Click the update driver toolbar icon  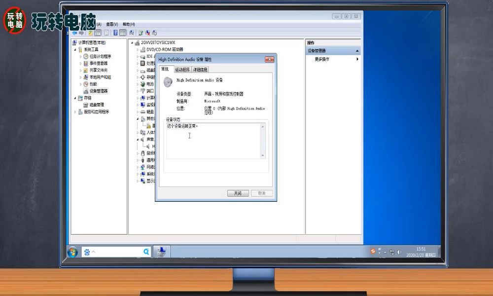point(141,33)
